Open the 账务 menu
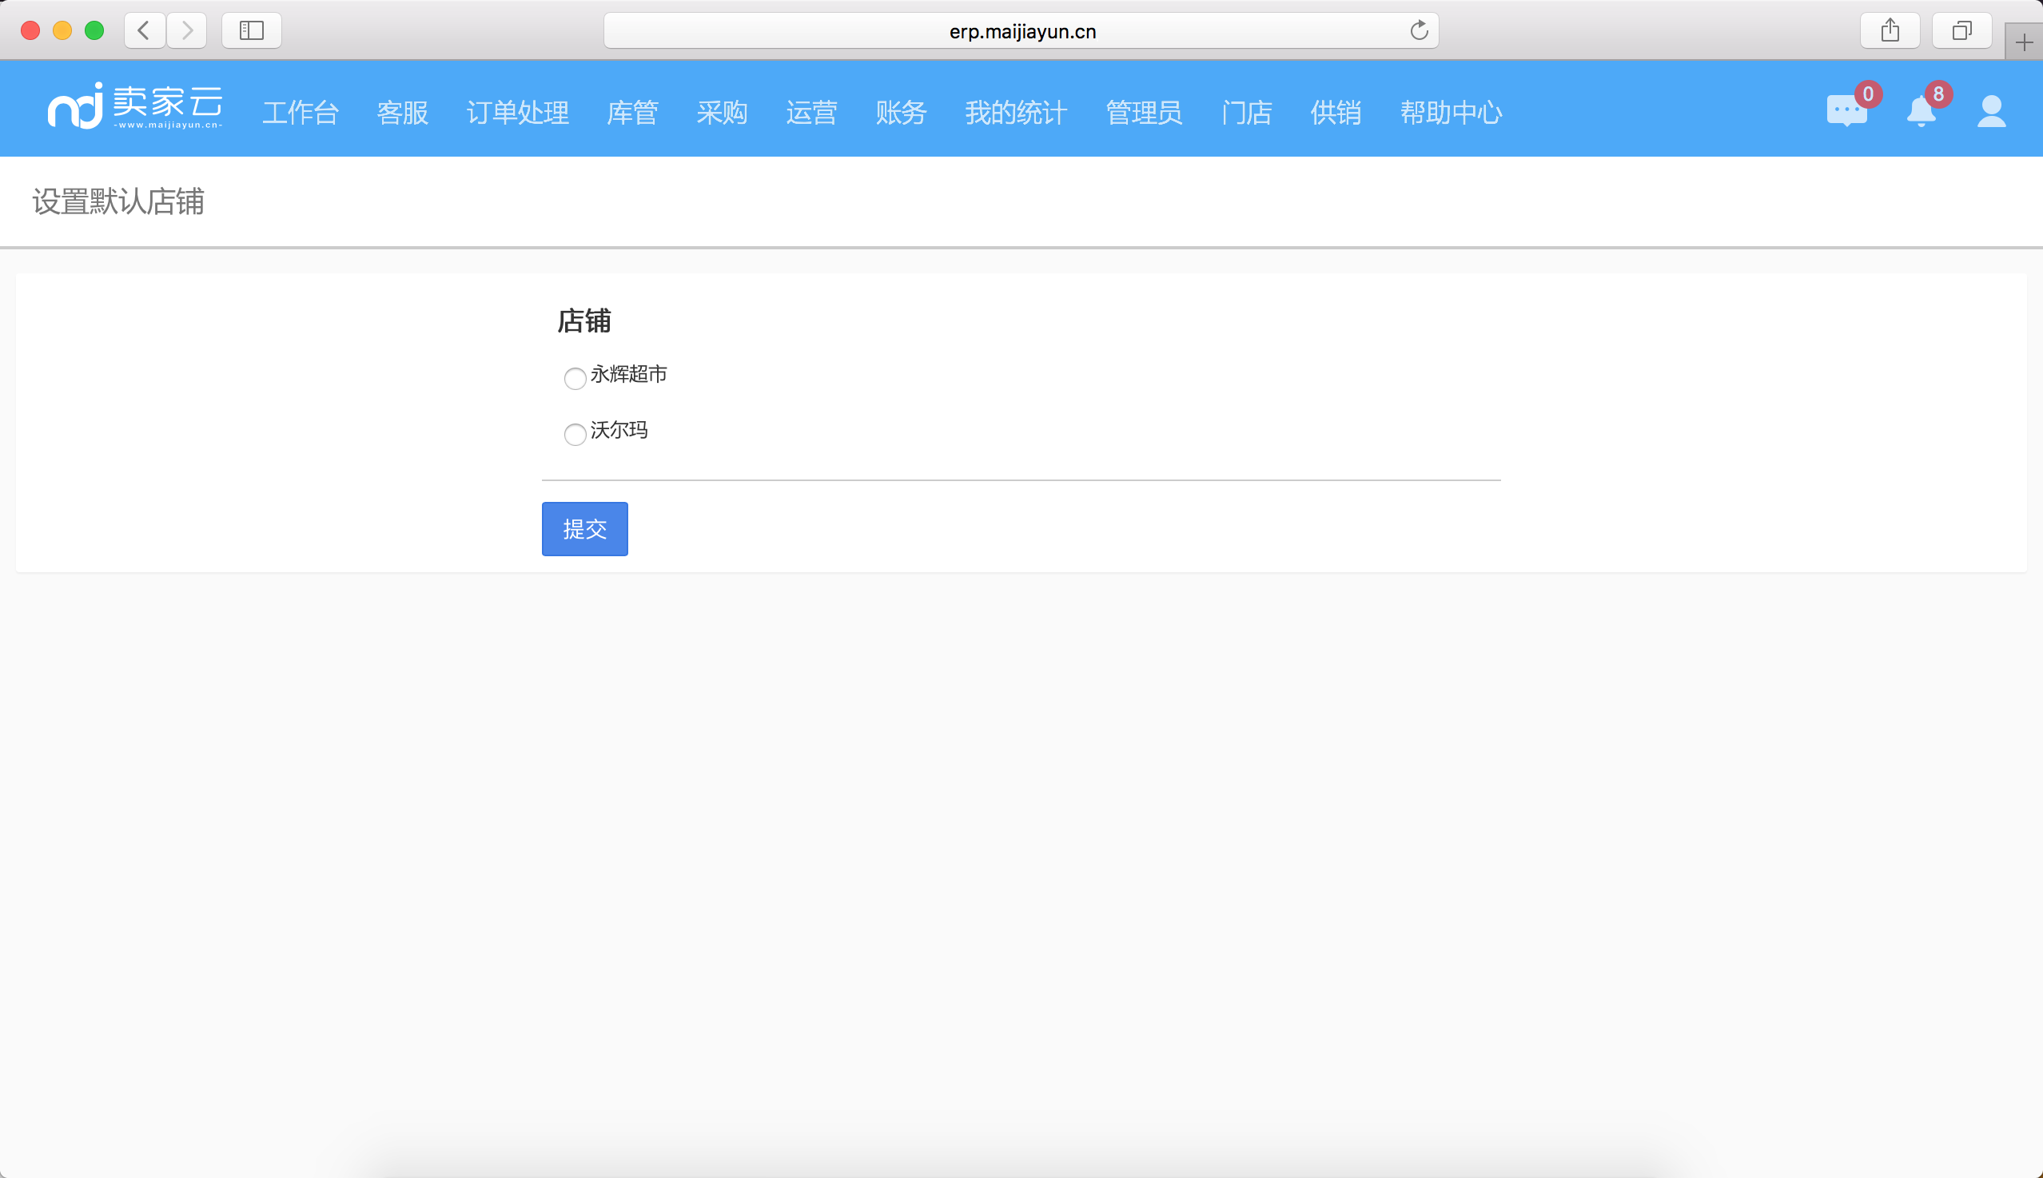 pyautogui.click(x=901, y=113)
